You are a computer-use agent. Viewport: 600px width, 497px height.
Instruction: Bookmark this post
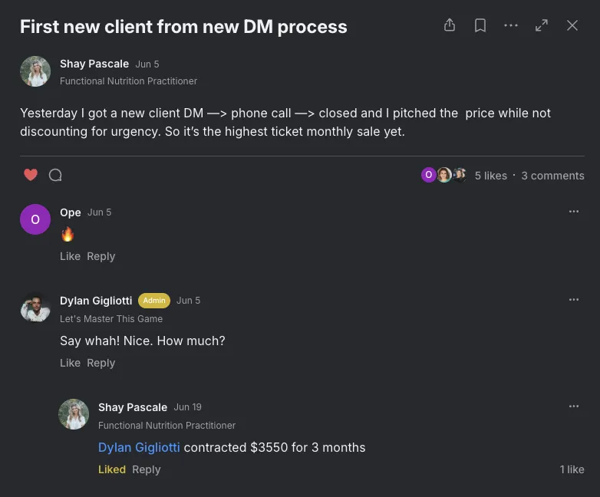(480, 25)
